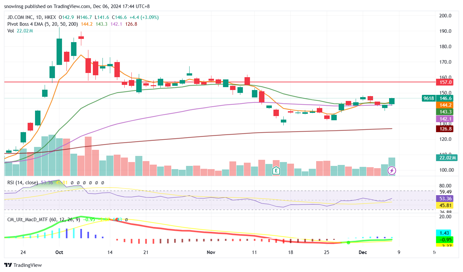Click the purple 53.36 RSI axis tag
Viewport: 463px width, 272px height.
click(445, 199)
